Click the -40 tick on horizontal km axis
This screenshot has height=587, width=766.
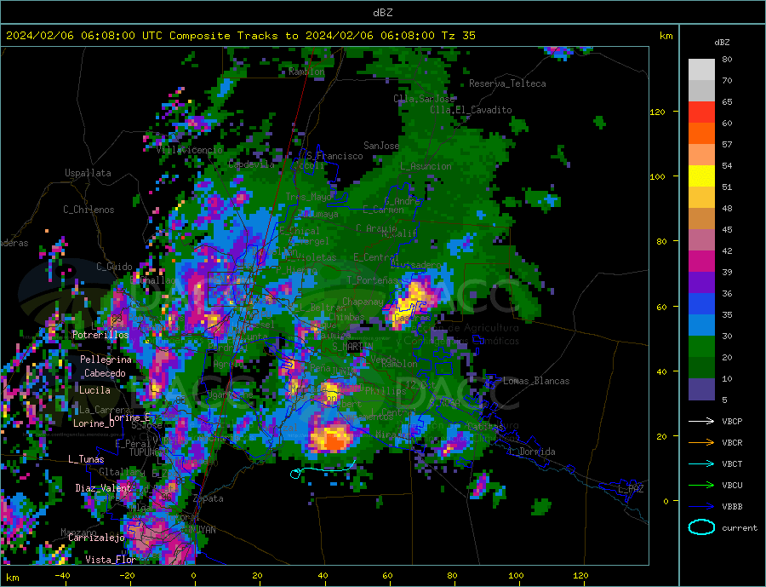[62, 576]
